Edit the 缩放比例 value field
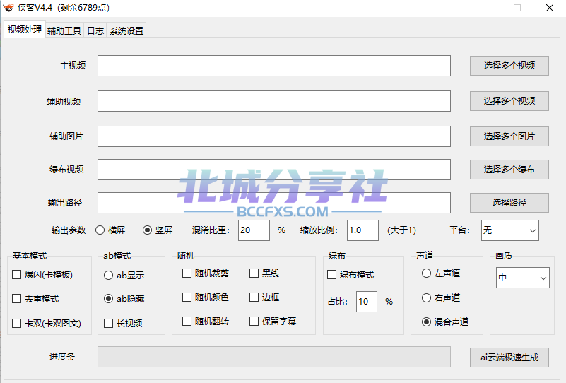Viewport: 566px width, 383px height. coord(362,230)
